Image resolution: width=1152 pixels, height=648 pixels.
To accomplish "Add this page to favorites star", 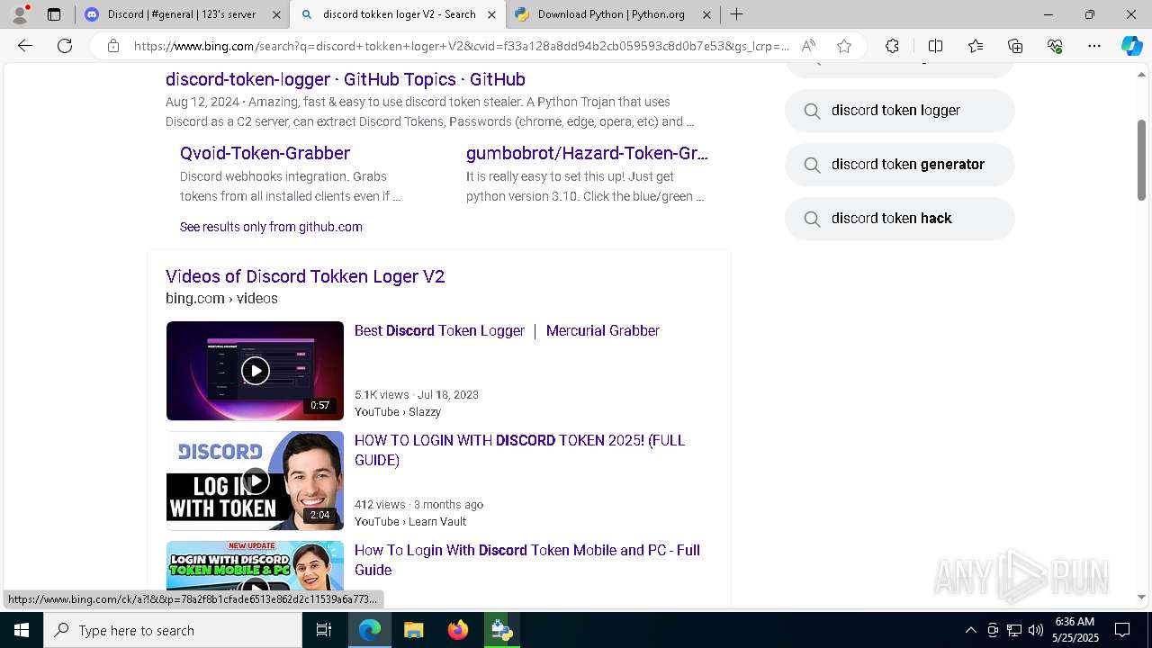I will 843,46.
